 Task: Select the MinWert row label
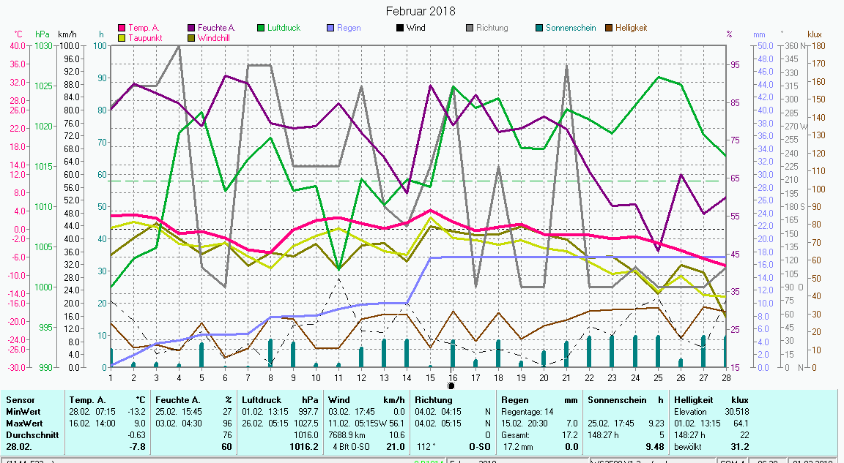coord(23,412)
